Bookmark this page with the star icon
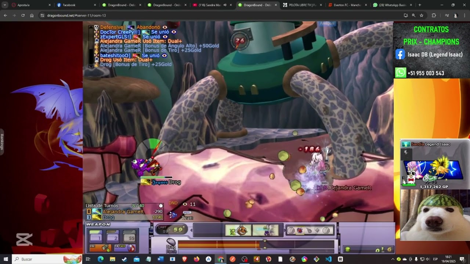Image resolution: width=470 pixels, height=264 pixels. click(x=422, y=15)
